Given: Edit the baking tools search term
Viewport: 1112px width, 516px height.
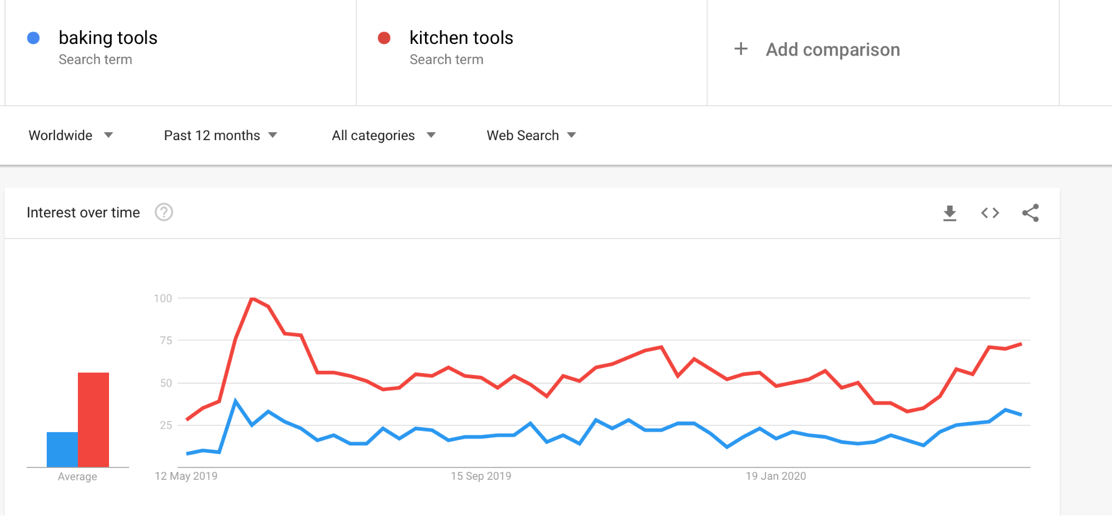Looking at the screenshot, I should [108, 38].
